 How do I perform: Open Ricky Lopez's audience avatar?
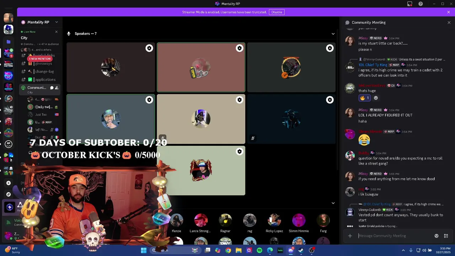point(274,220)
